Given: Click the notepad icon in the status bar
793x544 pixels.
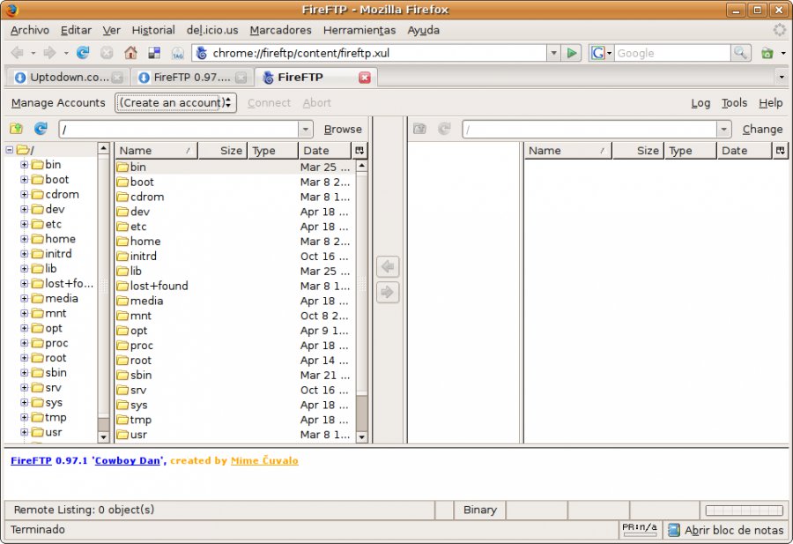Looking at the screenshot, I should 673,530.
